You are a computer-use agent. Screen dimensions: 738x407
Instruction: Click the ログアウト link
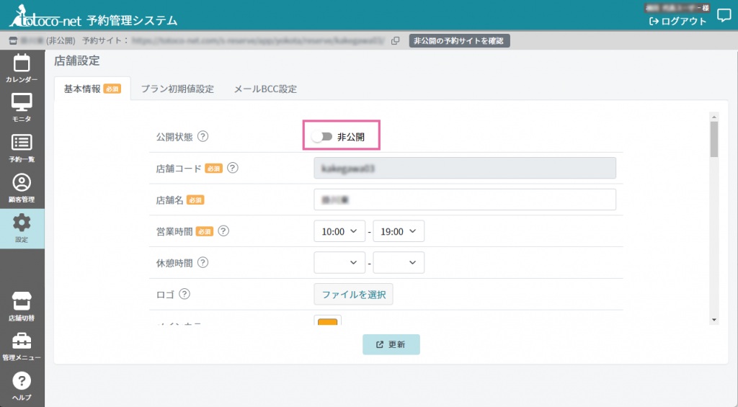click(678, 21)
